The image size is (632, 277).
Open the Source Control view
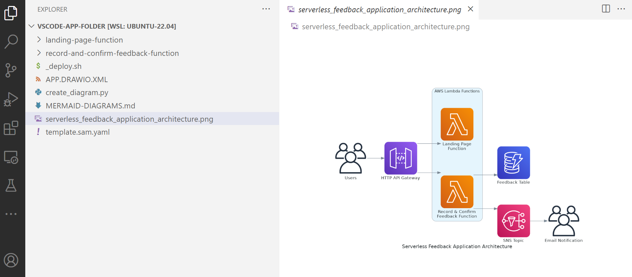tap(11, 70)
